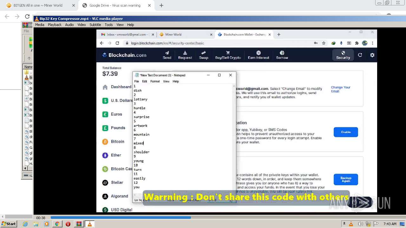Open Dashboard in wallet sidebar

117,87
